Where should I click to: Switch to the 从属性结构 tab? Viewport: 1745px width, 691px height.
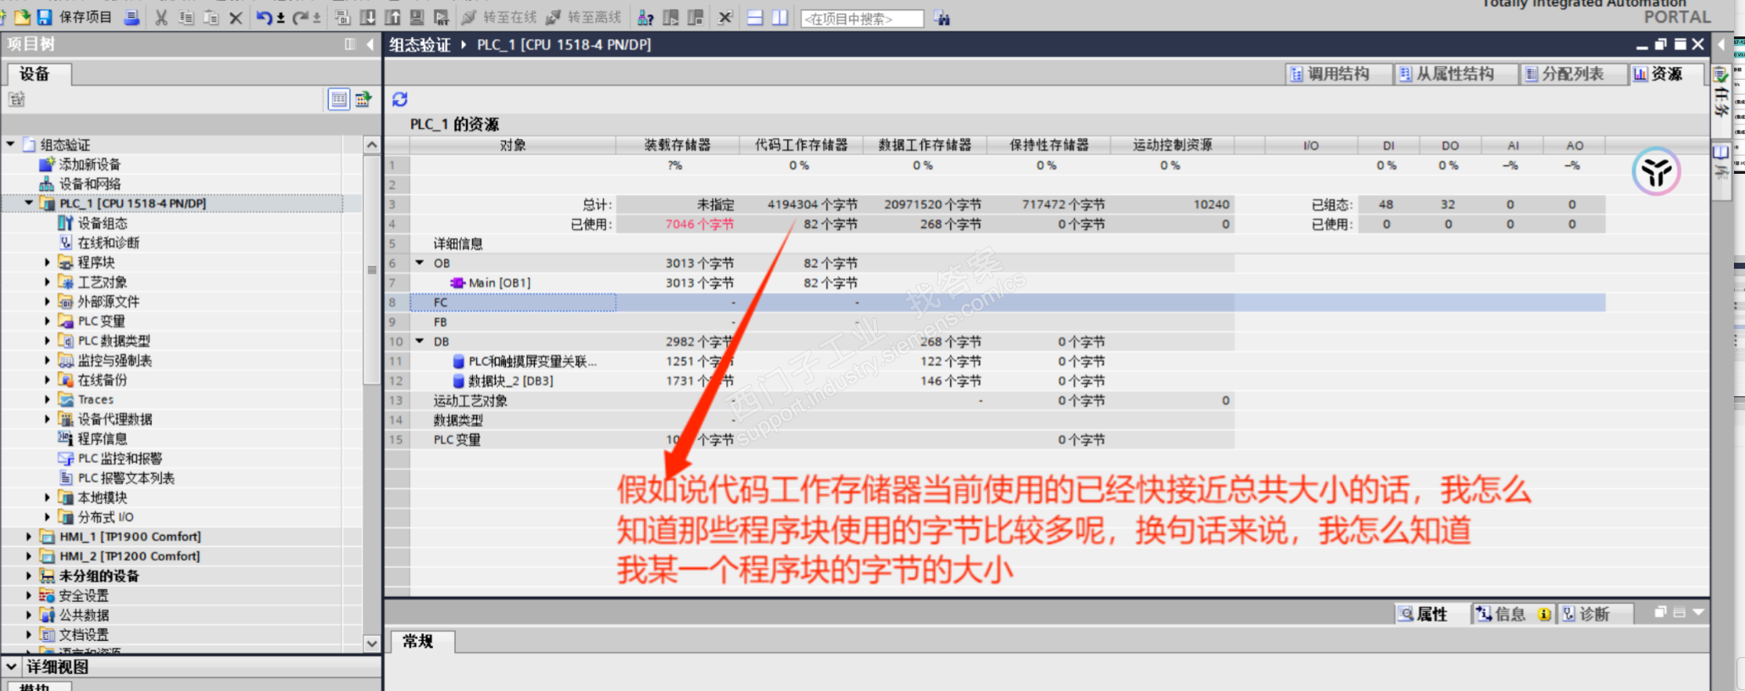pos(1455,74)
